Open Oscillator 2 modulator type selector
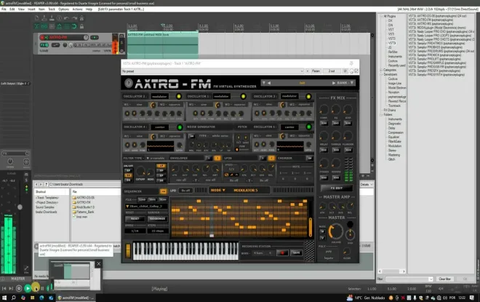Image resolution: width=480 pixels, height=302 pixels. point(160,97)
